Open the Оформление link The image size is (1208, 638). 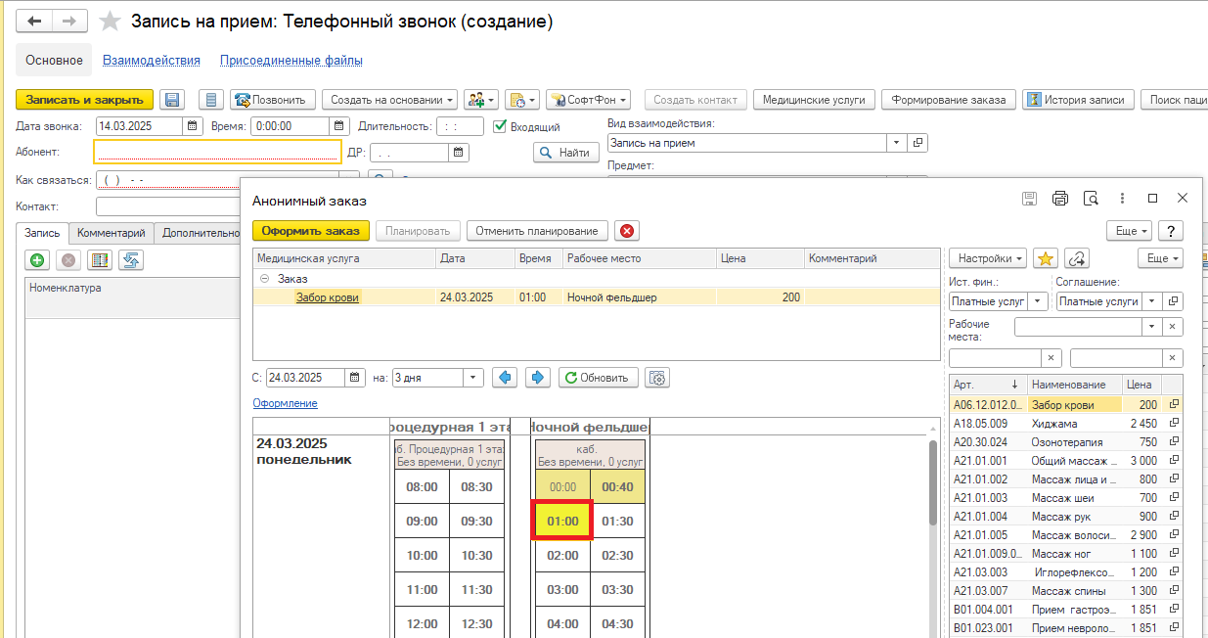pyautogui.click(x=285, y=403)
